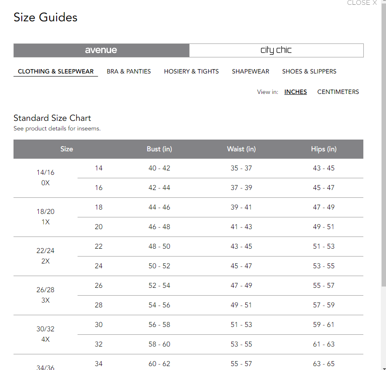View measurements in inches

(295, 92)
